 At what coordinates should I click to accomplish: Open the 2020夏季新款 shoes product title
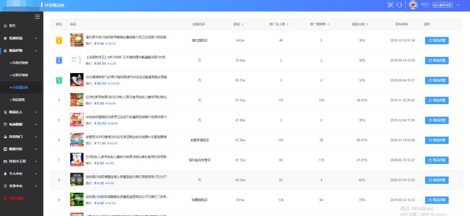(x=126, y=77)
